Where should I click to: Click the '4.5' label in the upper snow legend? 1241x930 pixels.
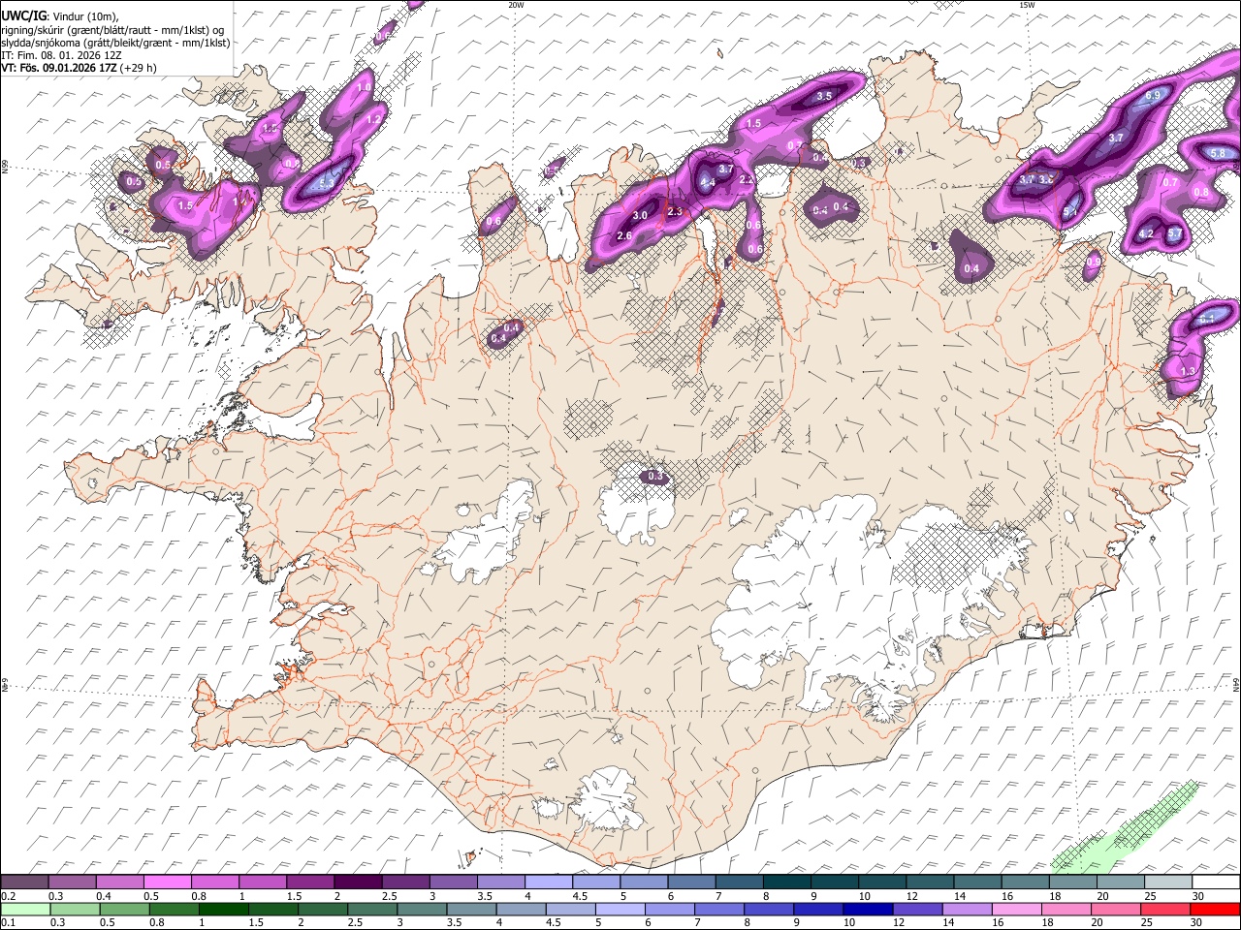coord(579,896)
